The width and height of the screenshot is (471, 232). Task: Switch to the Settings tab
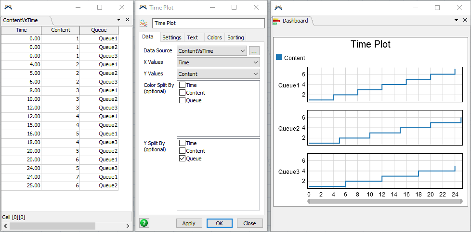click(x=171, y=37)
